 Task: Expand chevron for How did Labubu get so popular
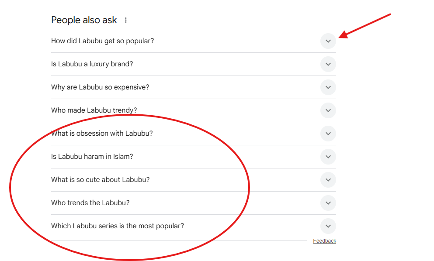[x=328, y=41]
